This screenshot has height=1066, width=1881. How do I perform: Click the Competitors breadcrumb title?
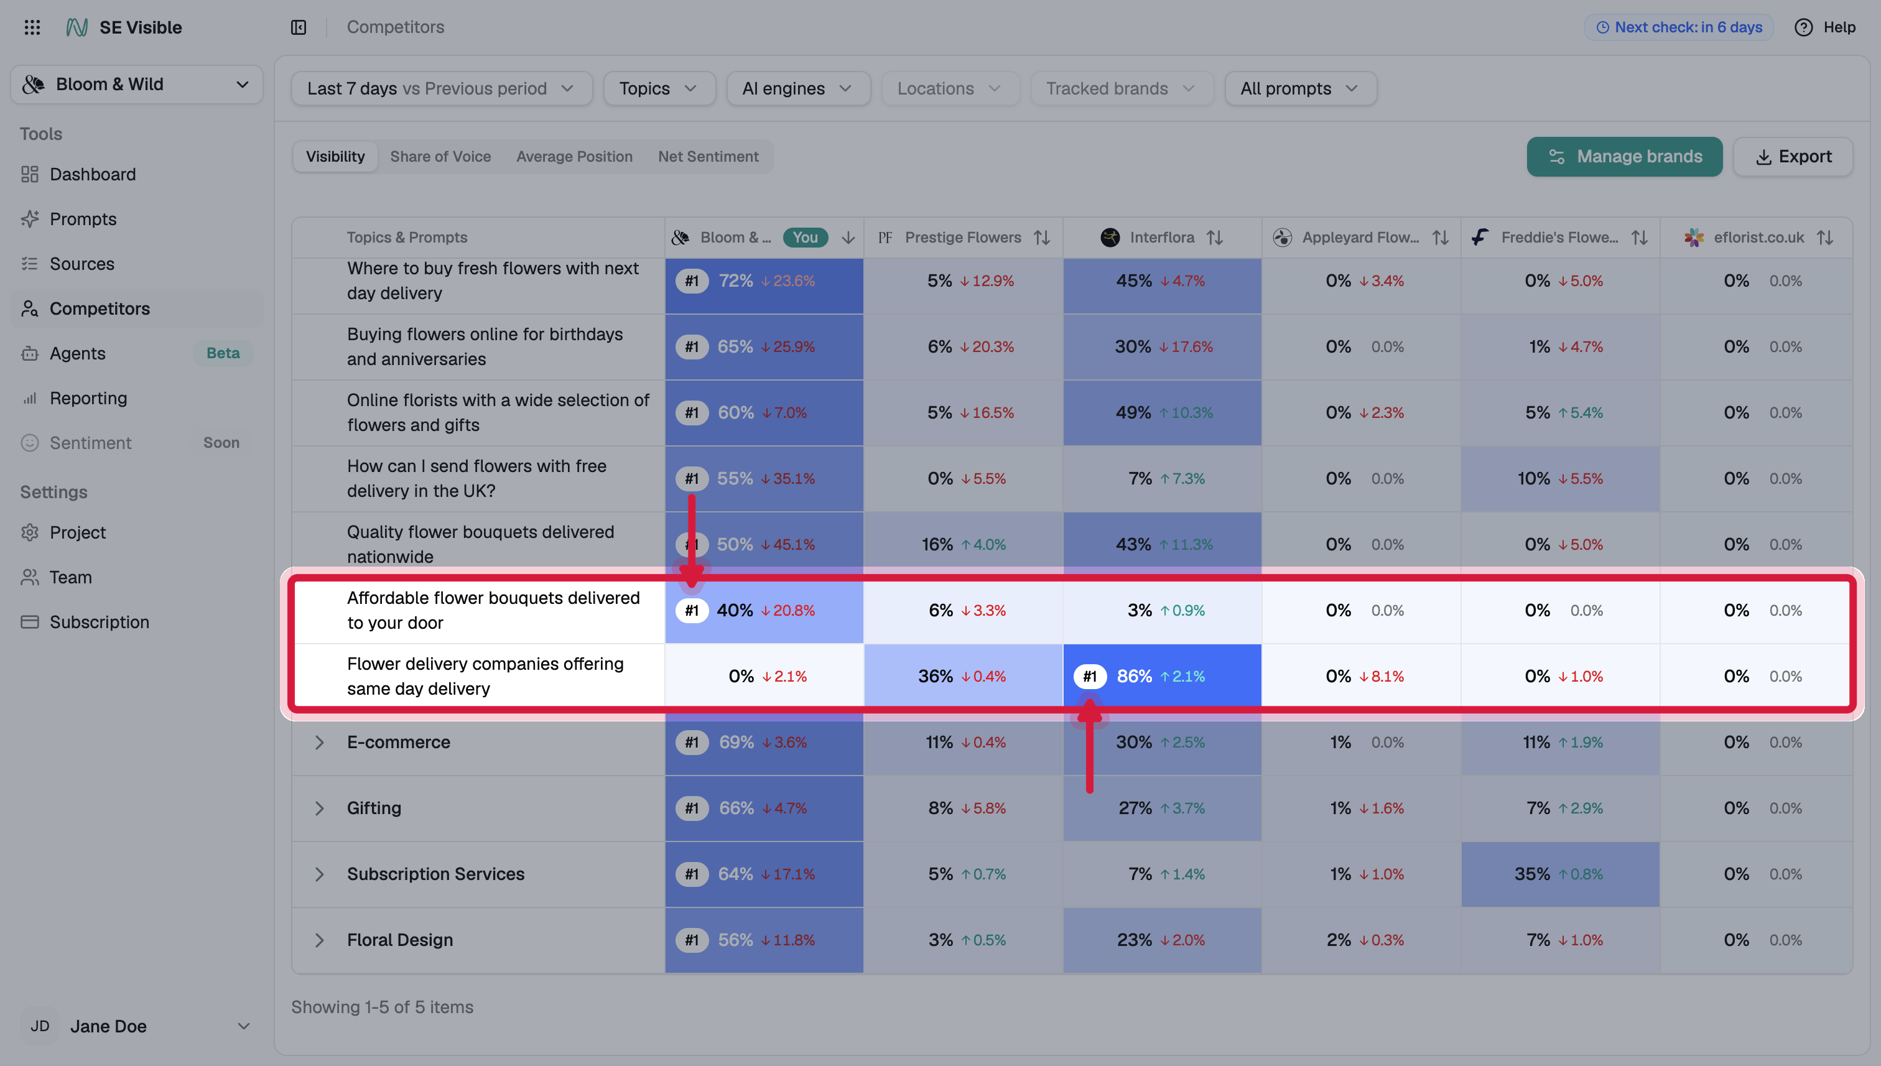coord(396,27)
